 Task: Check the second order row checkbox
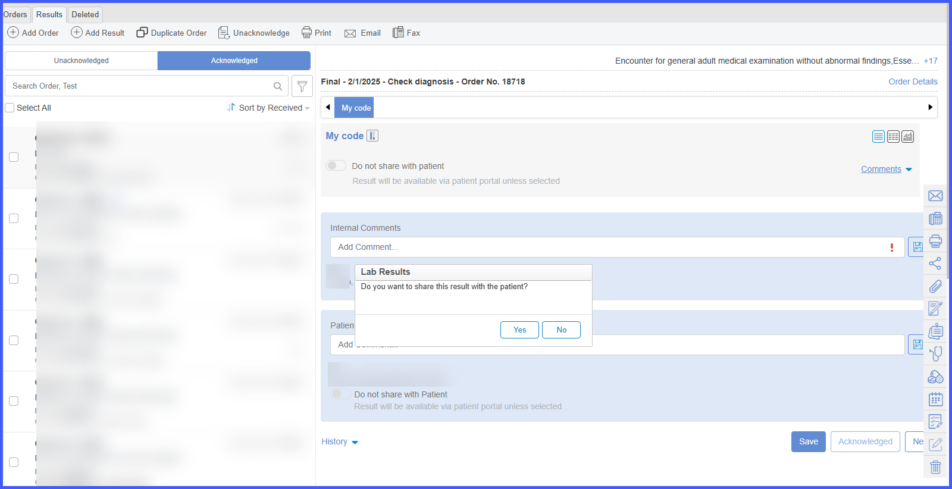click(x=14, y=218)
